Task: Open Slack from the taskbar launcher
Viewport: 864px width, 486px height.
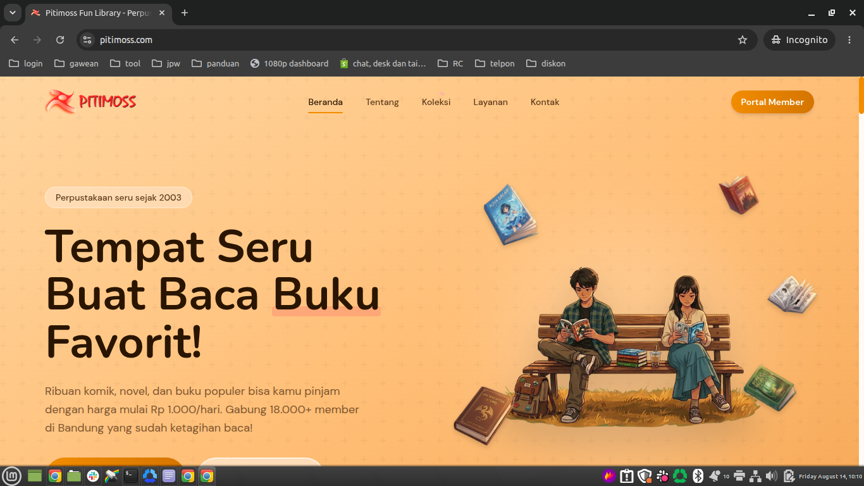Action: pos(93,476)
